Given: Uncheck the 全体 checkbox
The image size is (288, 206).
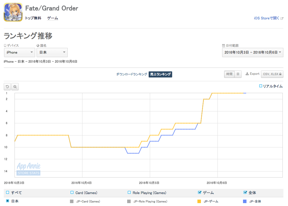Looking at the screenshot, I should point(245,192).
